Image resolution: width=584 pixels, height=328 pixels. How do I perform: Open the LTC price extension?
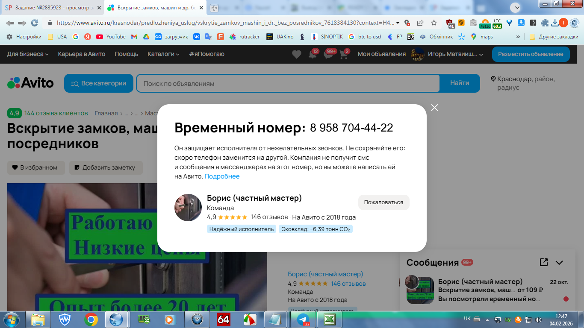tap(497, 23)
